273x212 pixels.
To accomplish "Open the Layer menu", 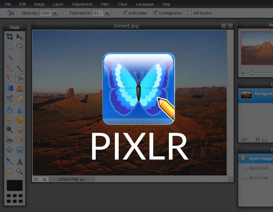I will [x=58, y=4].
